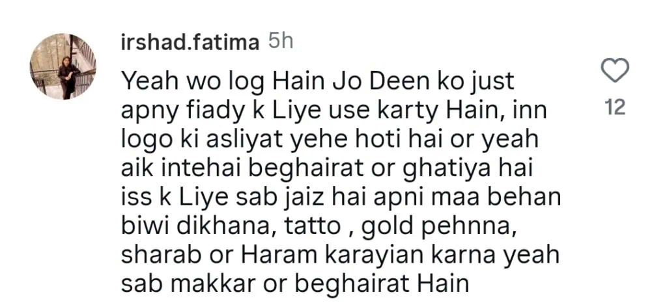This screenshot has height=303, width=667.
Task: Select the word karayian in the comment
Action: [365, 256]
